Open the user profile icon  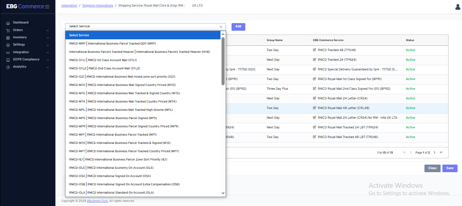click(458, 7)
